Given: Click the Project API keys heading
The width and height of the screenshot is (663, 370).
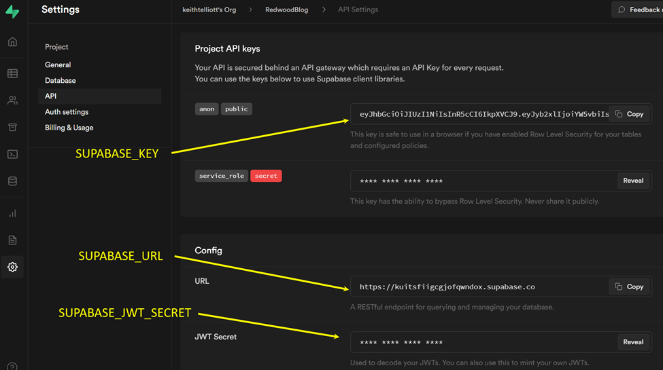Looking at the screenshot, I should click(228, 49).
